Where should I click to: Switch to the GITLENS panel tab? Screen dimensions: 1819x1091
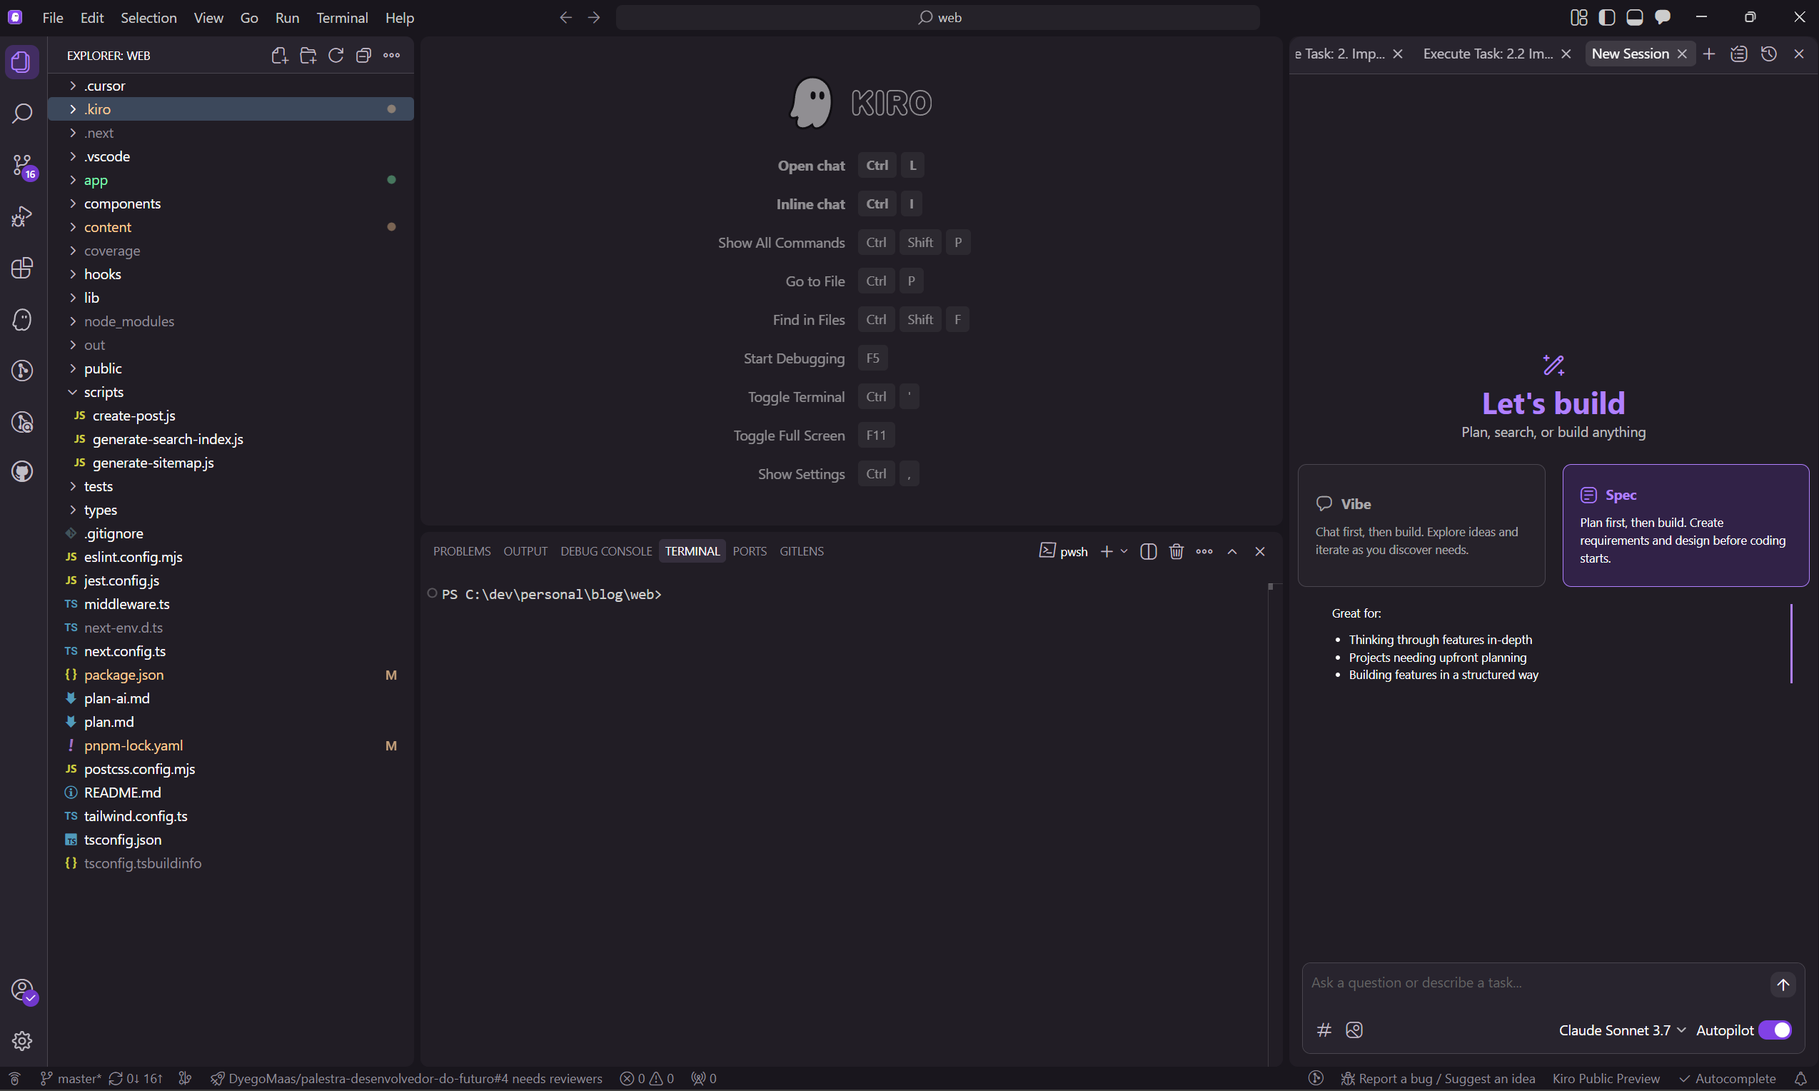(x=801, y=551)
